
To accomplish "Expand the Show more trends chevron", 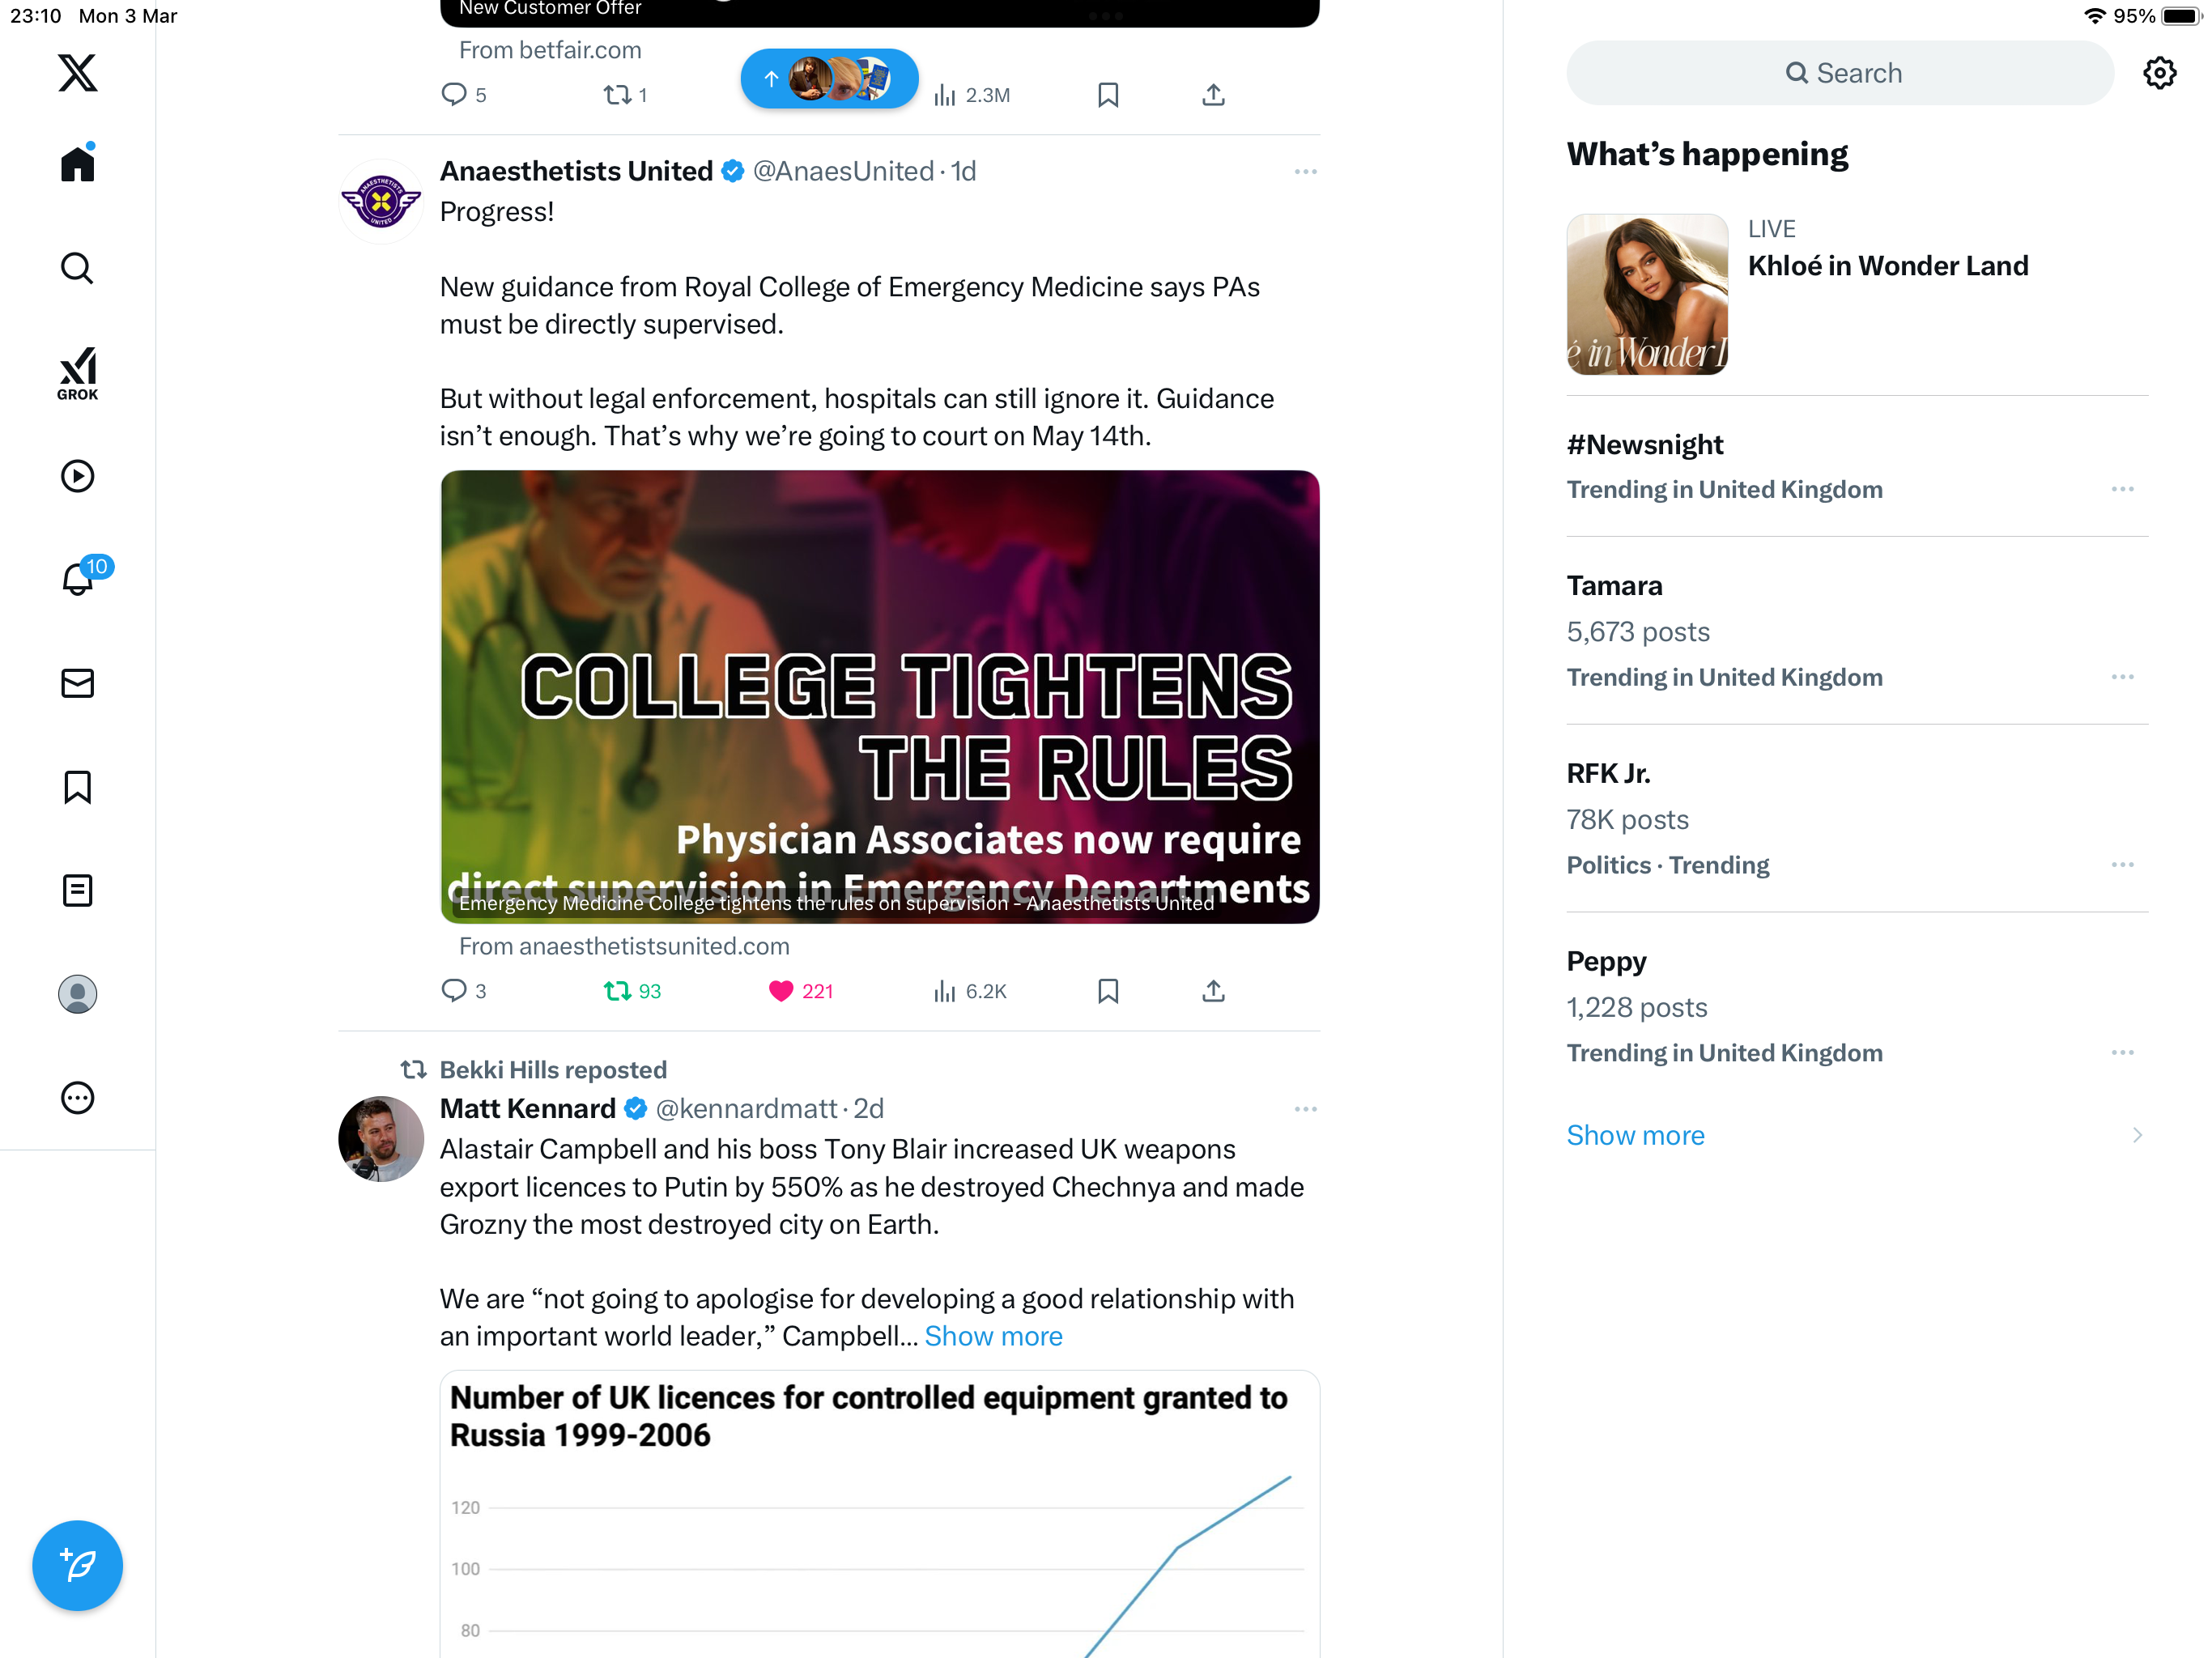I will point(2136,1135).
